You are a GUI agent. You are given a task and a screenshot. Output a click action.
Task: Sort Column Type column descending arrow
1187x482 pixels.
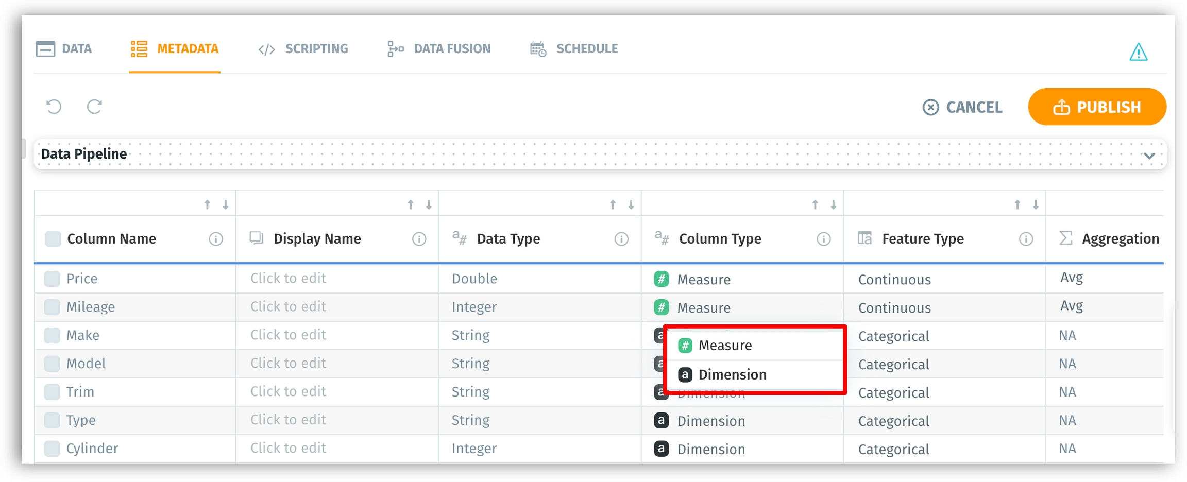point(833,205)
